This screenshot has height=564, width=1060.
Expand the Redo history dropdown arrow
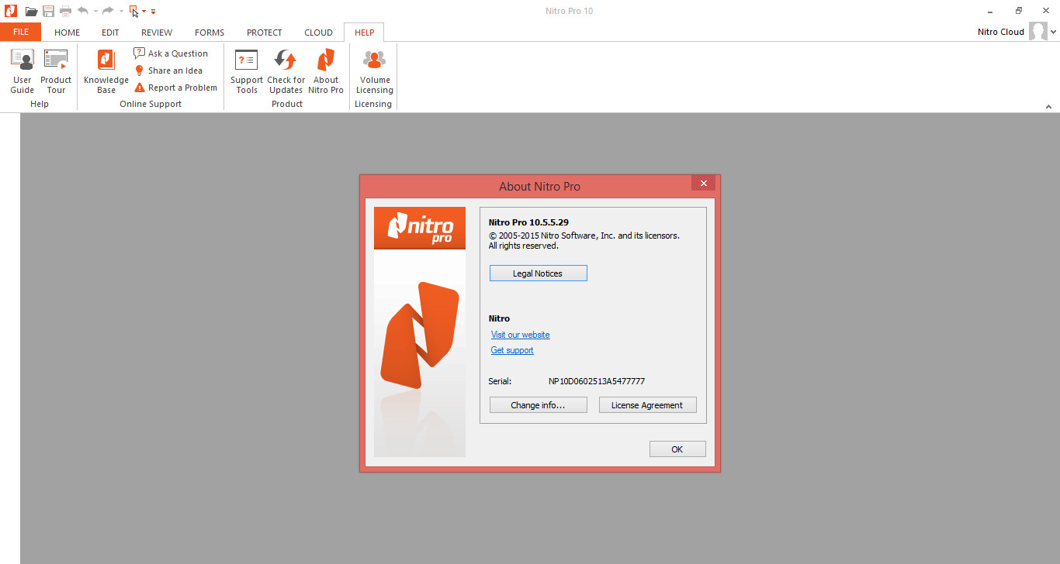(121, 12)
